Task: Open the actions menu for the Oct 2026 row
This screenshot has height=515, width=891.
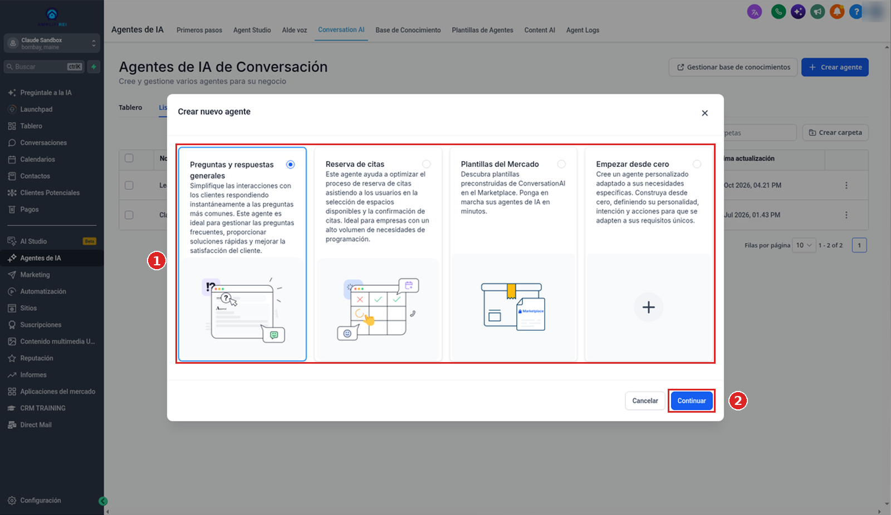Action: 846,185
